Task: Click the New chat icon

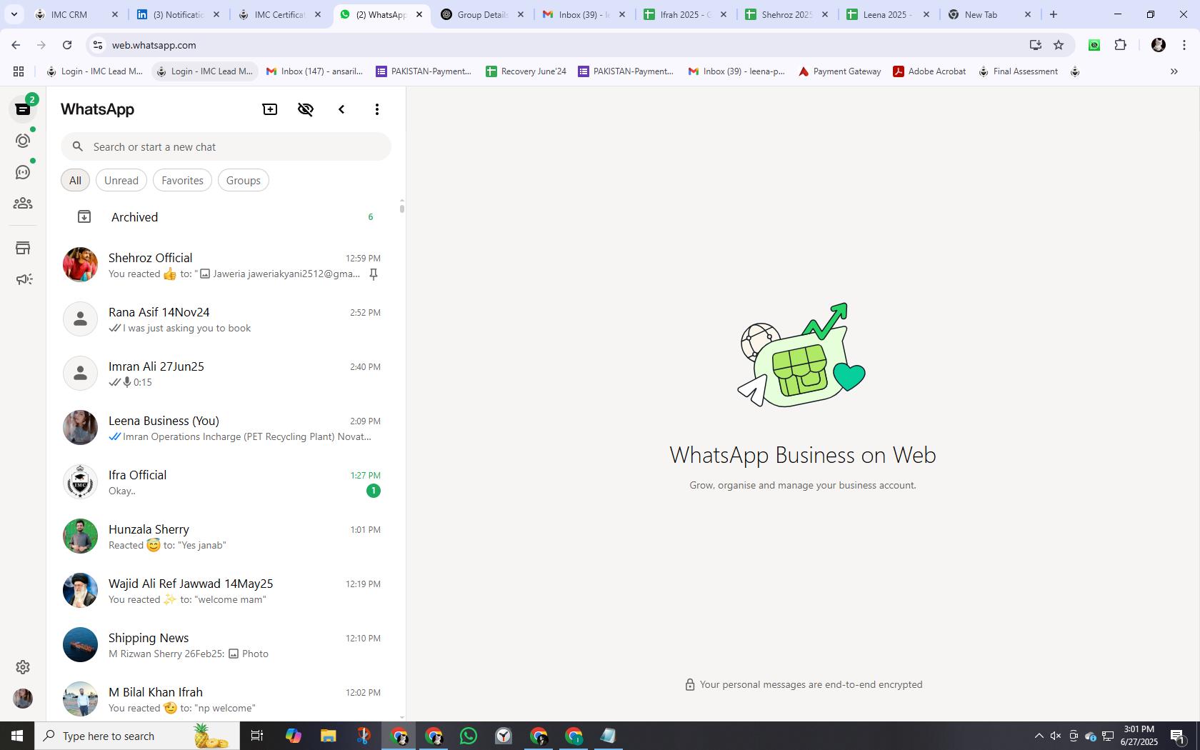Action: tap(270, 109)
